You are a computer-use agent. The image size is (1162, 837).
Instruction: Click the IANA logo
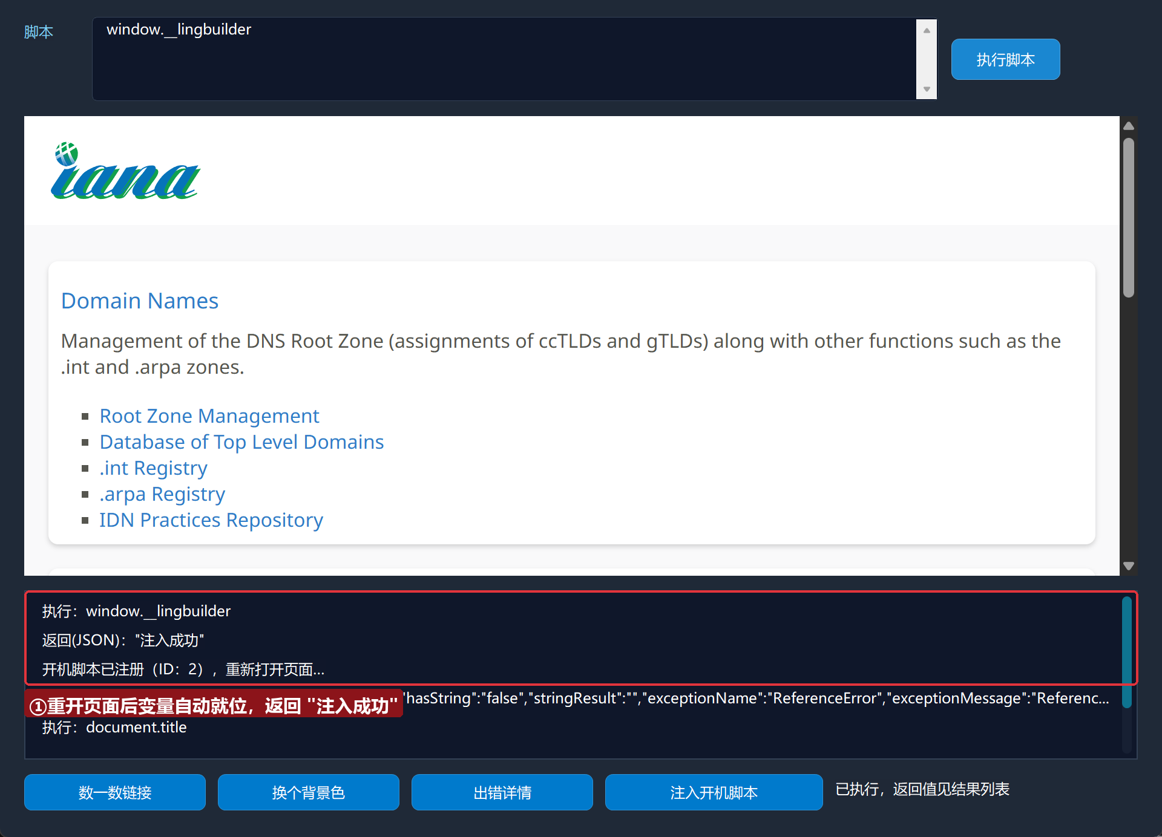click(x=125, y=171)
